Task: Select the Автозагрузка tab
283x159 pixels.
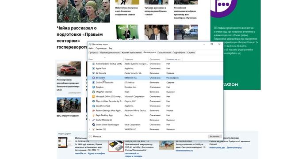Action: pyautogui.click(x=149, y=52)
